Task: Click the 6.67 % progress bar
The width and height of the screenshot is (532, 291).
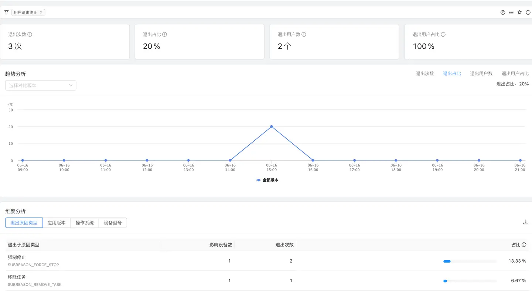Action: click(470, 281)
